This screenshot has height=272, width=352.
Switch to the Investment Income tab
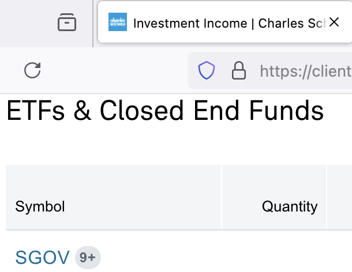219,23
